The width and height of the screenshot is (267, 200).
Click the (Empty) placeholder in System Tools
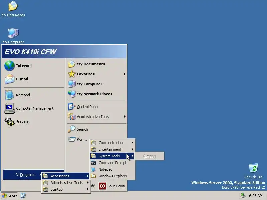(x=149, y=156)
